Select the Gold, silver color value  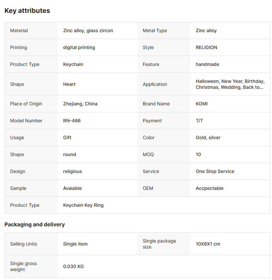pyautogui.click(x=208, y=138)
